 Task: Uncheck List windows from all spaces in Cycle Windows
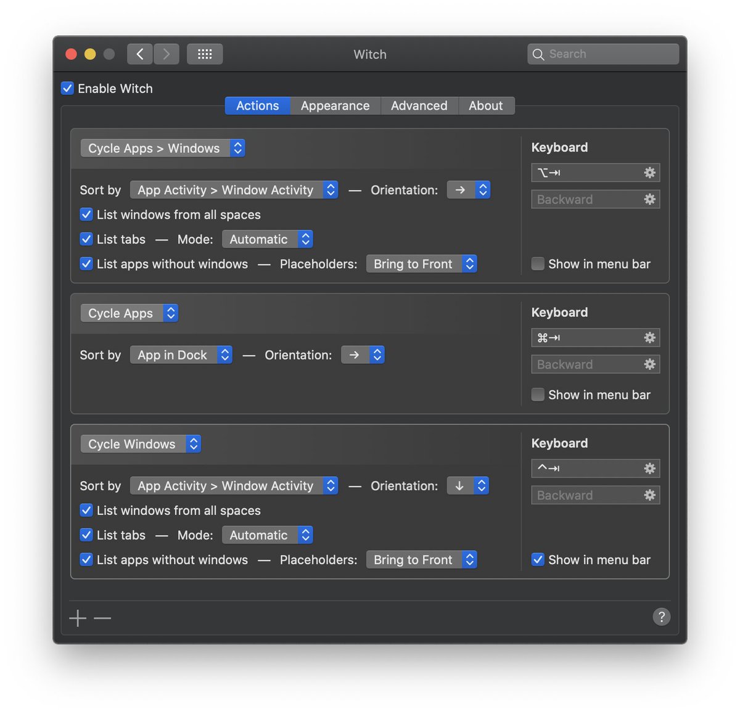pyautogui.click(x=86, y=511)
